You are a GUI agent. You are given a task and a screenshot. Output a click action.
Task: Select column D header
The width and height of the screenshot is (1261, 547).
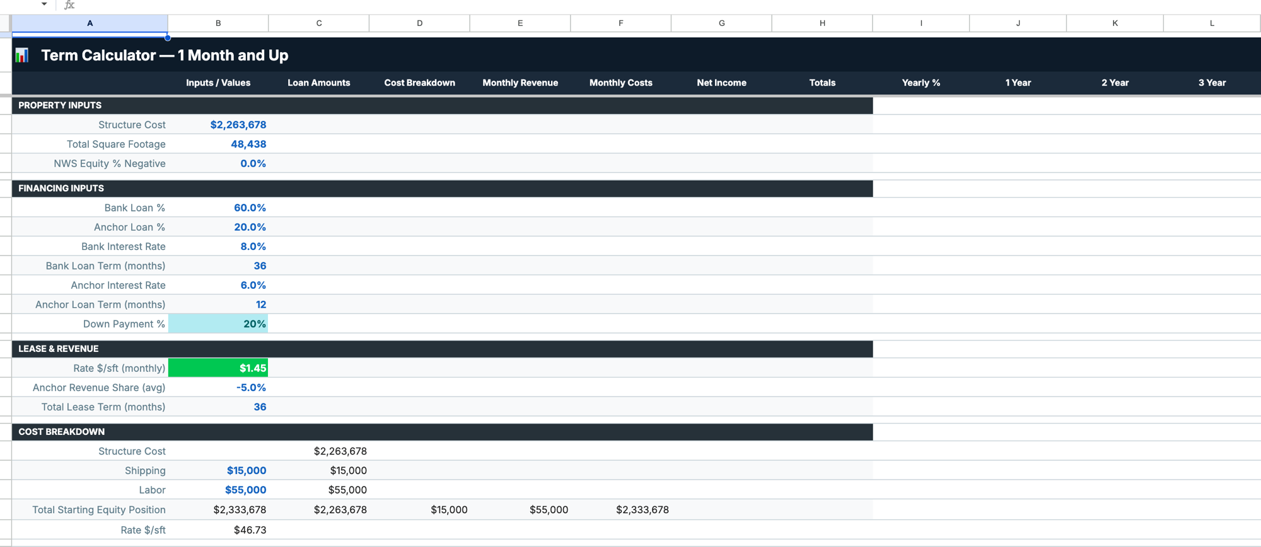click(420, 23)
